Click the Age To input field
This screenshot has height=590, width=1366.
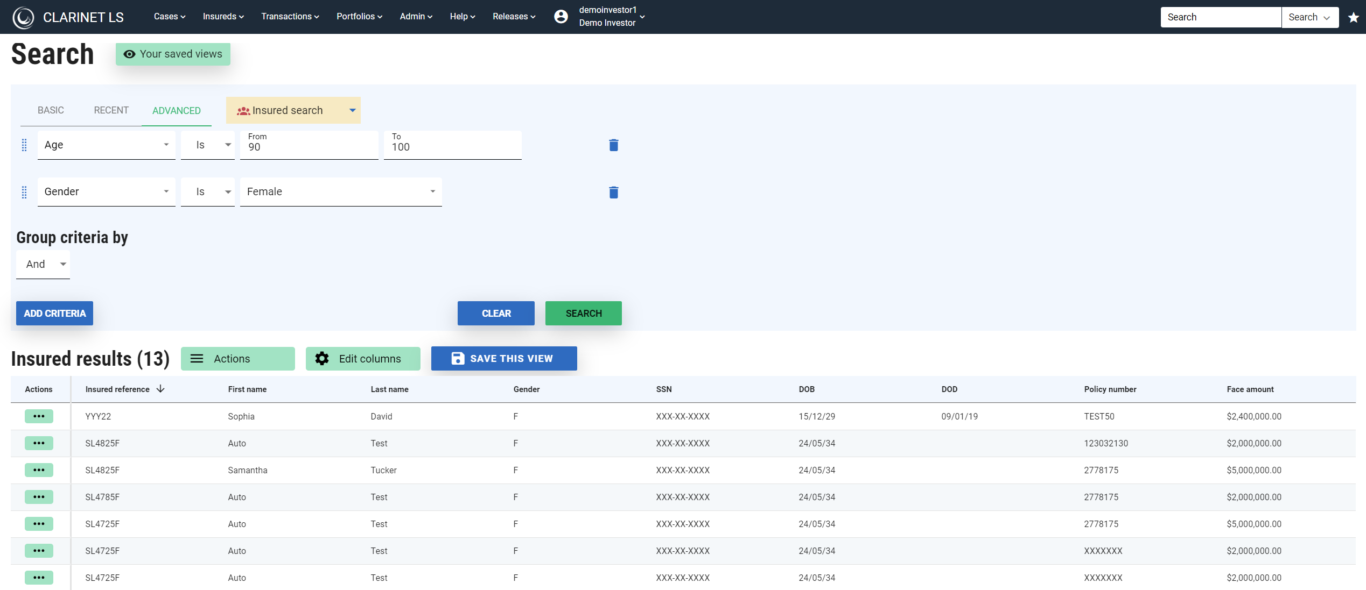pyautogui.click(x=453, y=145)
